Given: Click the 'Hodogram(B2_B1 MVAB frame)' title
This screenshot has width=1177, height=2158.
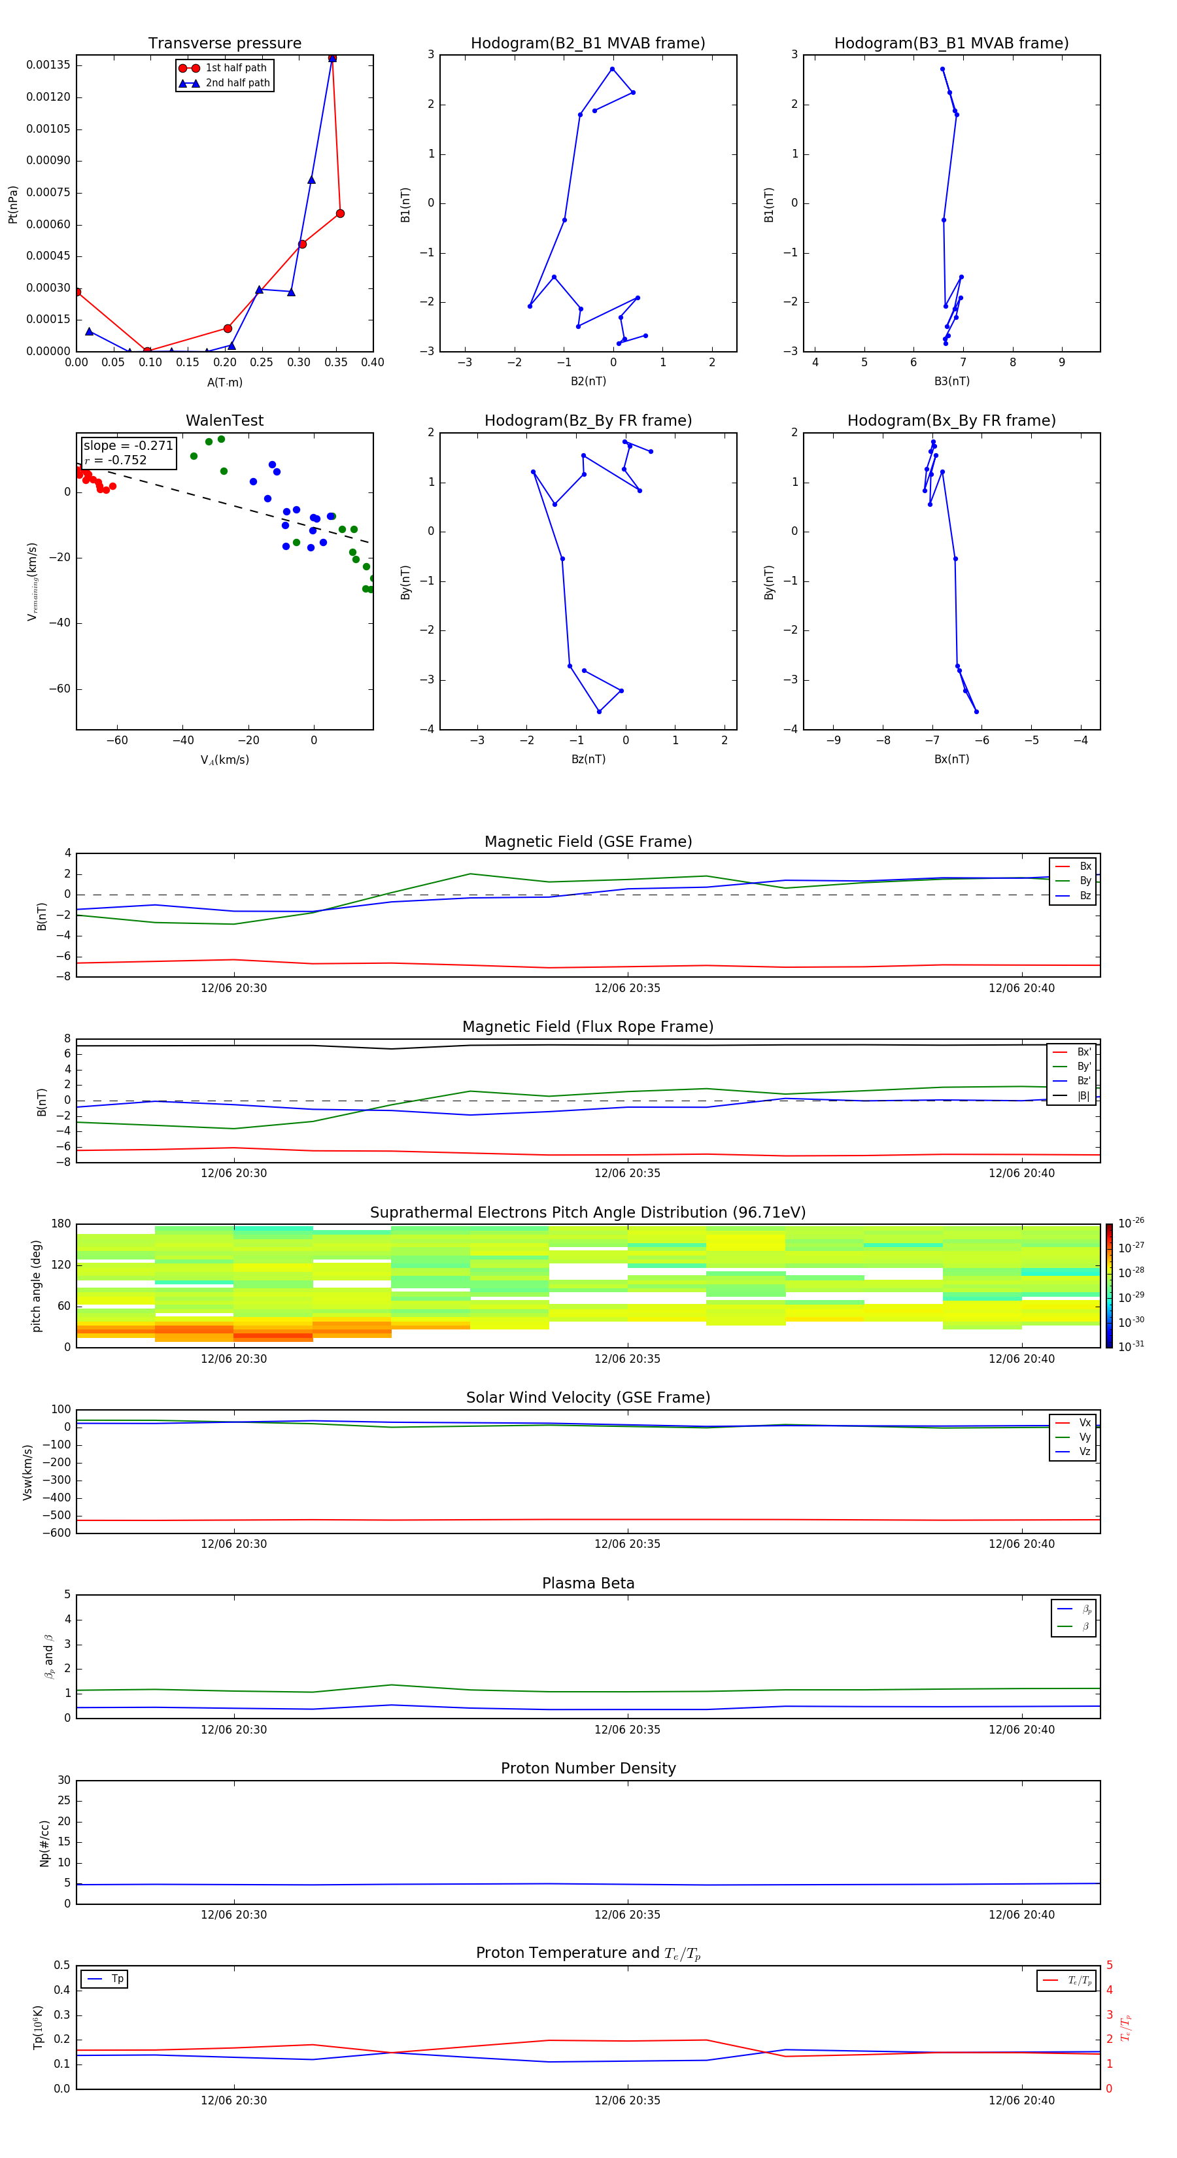Looking at the screenshot, I should click(x=588, y=43).
